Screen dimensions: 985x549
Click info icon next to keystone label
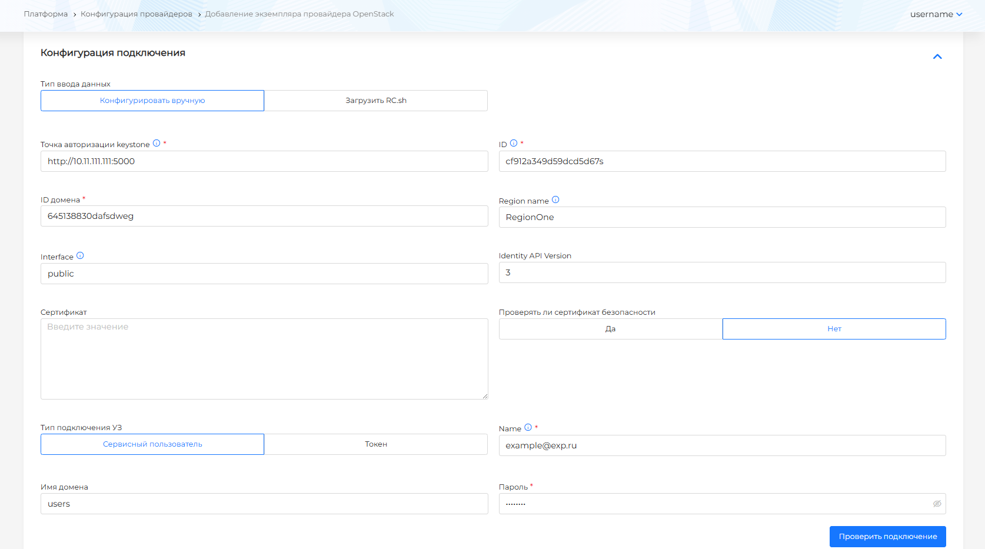click(x=157, y=143)
